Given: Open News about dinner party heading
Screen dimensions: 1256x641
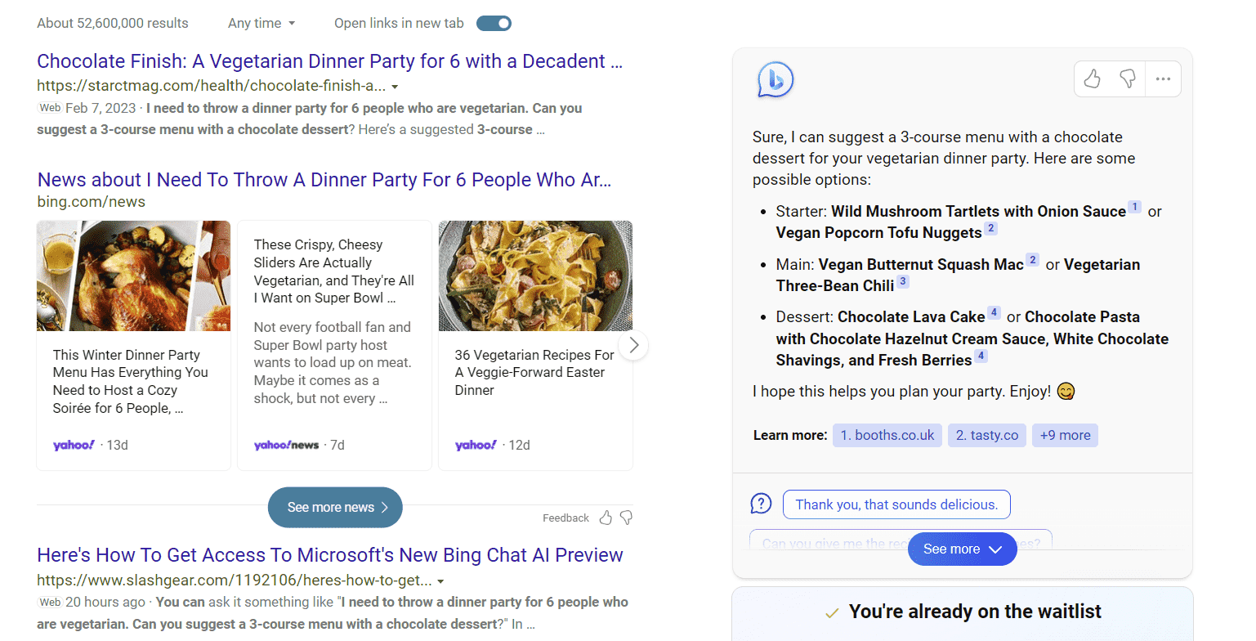Looking at the screenshot, I should click(x=324, y=180).
